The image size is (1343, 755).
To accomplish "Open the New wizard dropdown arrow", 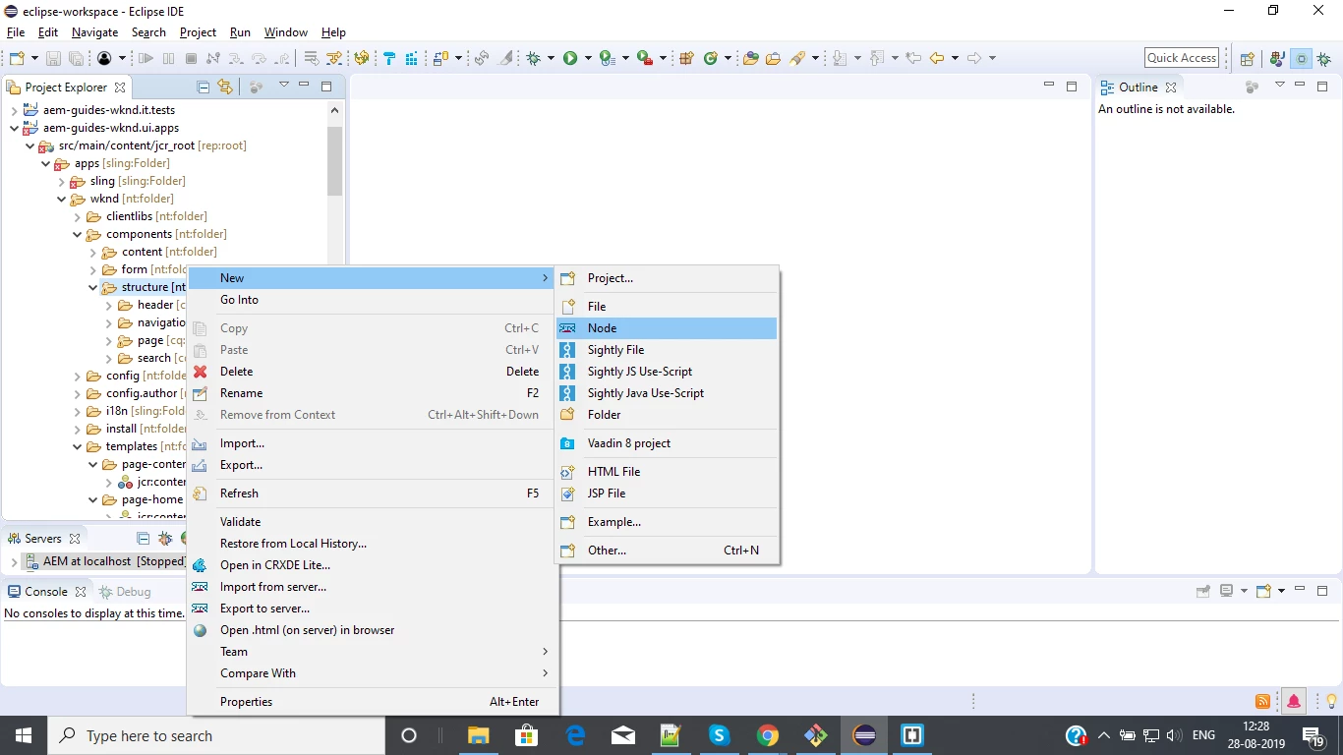I will (34, 58).
